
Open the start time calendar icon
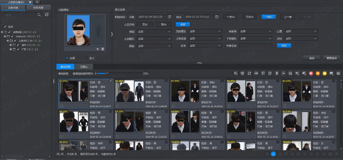point(169,17)
